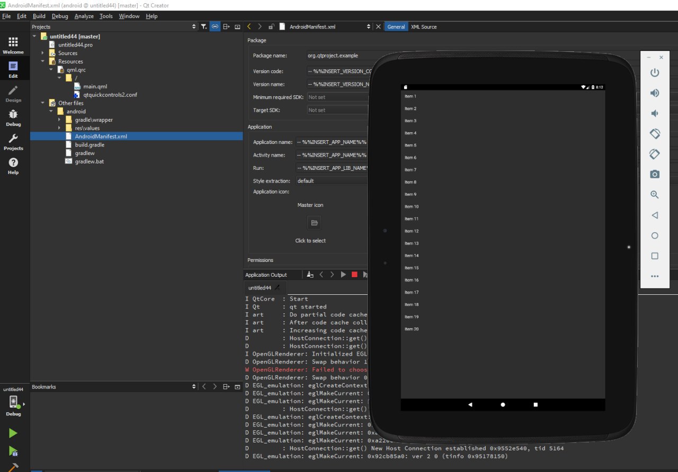Image resolution: width=678 pixels, height=472 pixels.
Task: Close AndroidManifest.xml document with X
Action: coord(378,26)
